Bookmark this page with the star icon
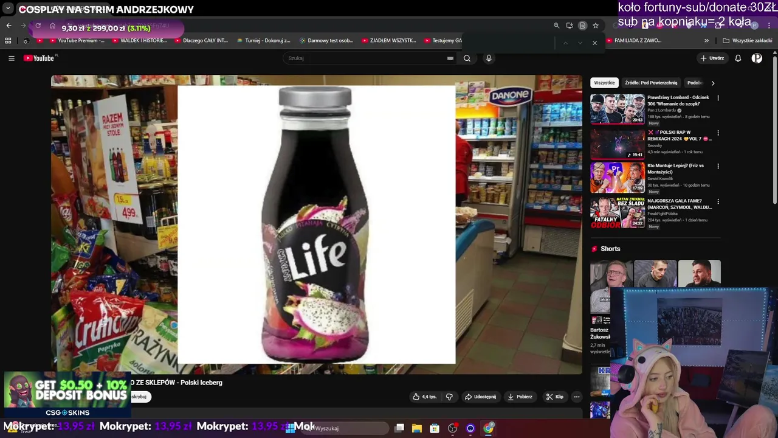The width and height of the screenshot is (778, 438). (x=596, y=26)
